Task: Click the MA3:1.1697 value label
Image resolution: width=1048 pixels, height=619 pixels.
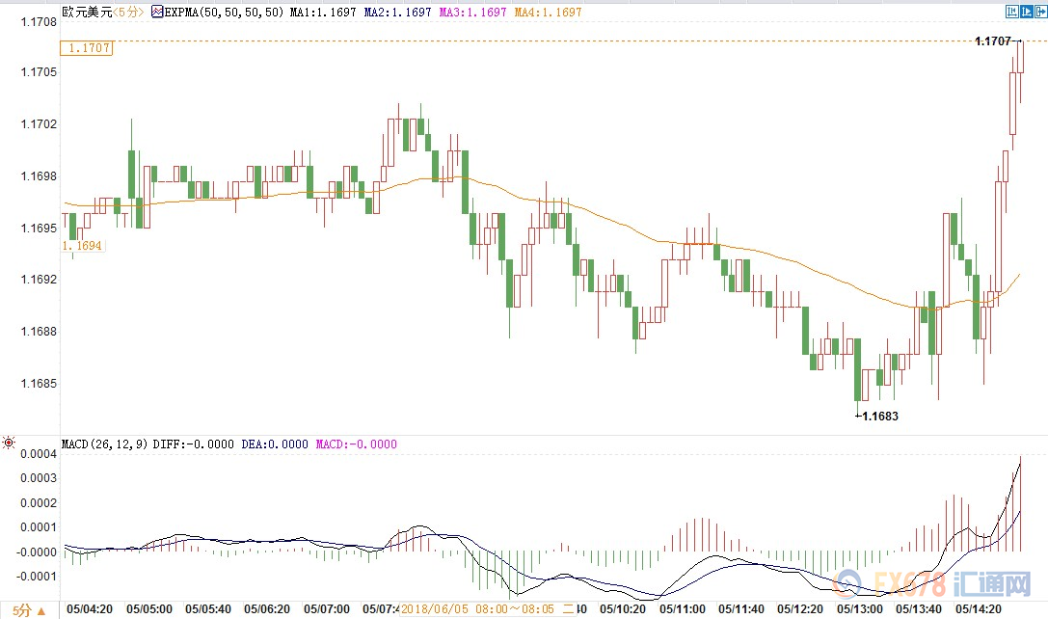Action: 473,12
